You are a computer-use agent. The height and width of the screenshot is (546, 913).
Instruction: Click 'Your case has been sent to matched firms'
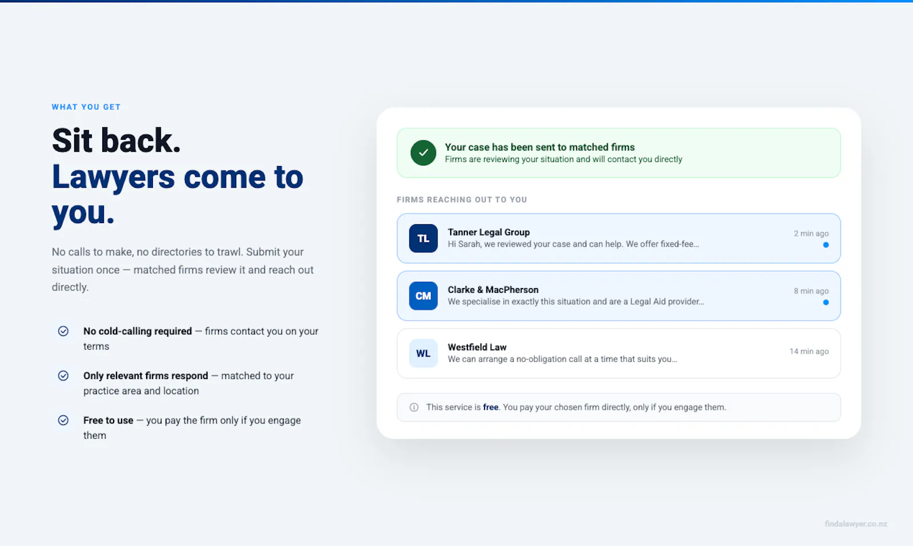point(540,147)
